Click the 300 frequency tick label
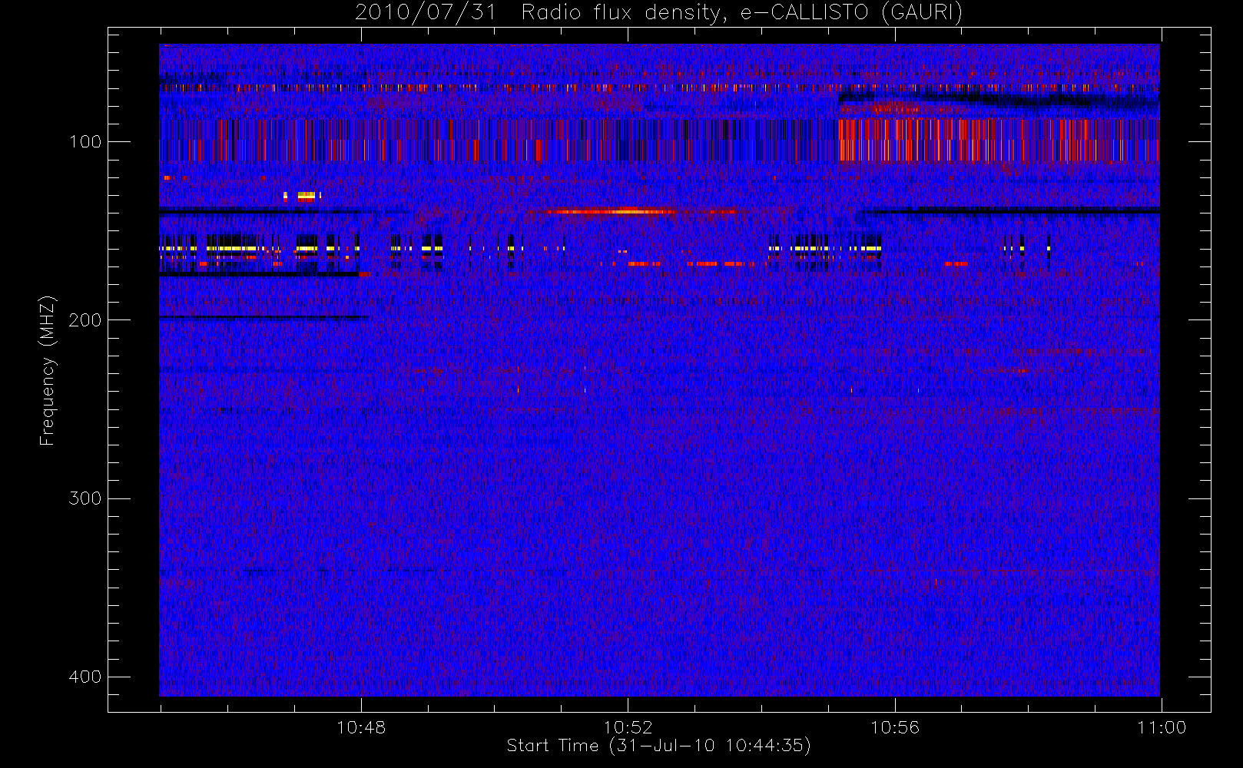Viewport: 1243px width, 768px height. pos(85,498)
